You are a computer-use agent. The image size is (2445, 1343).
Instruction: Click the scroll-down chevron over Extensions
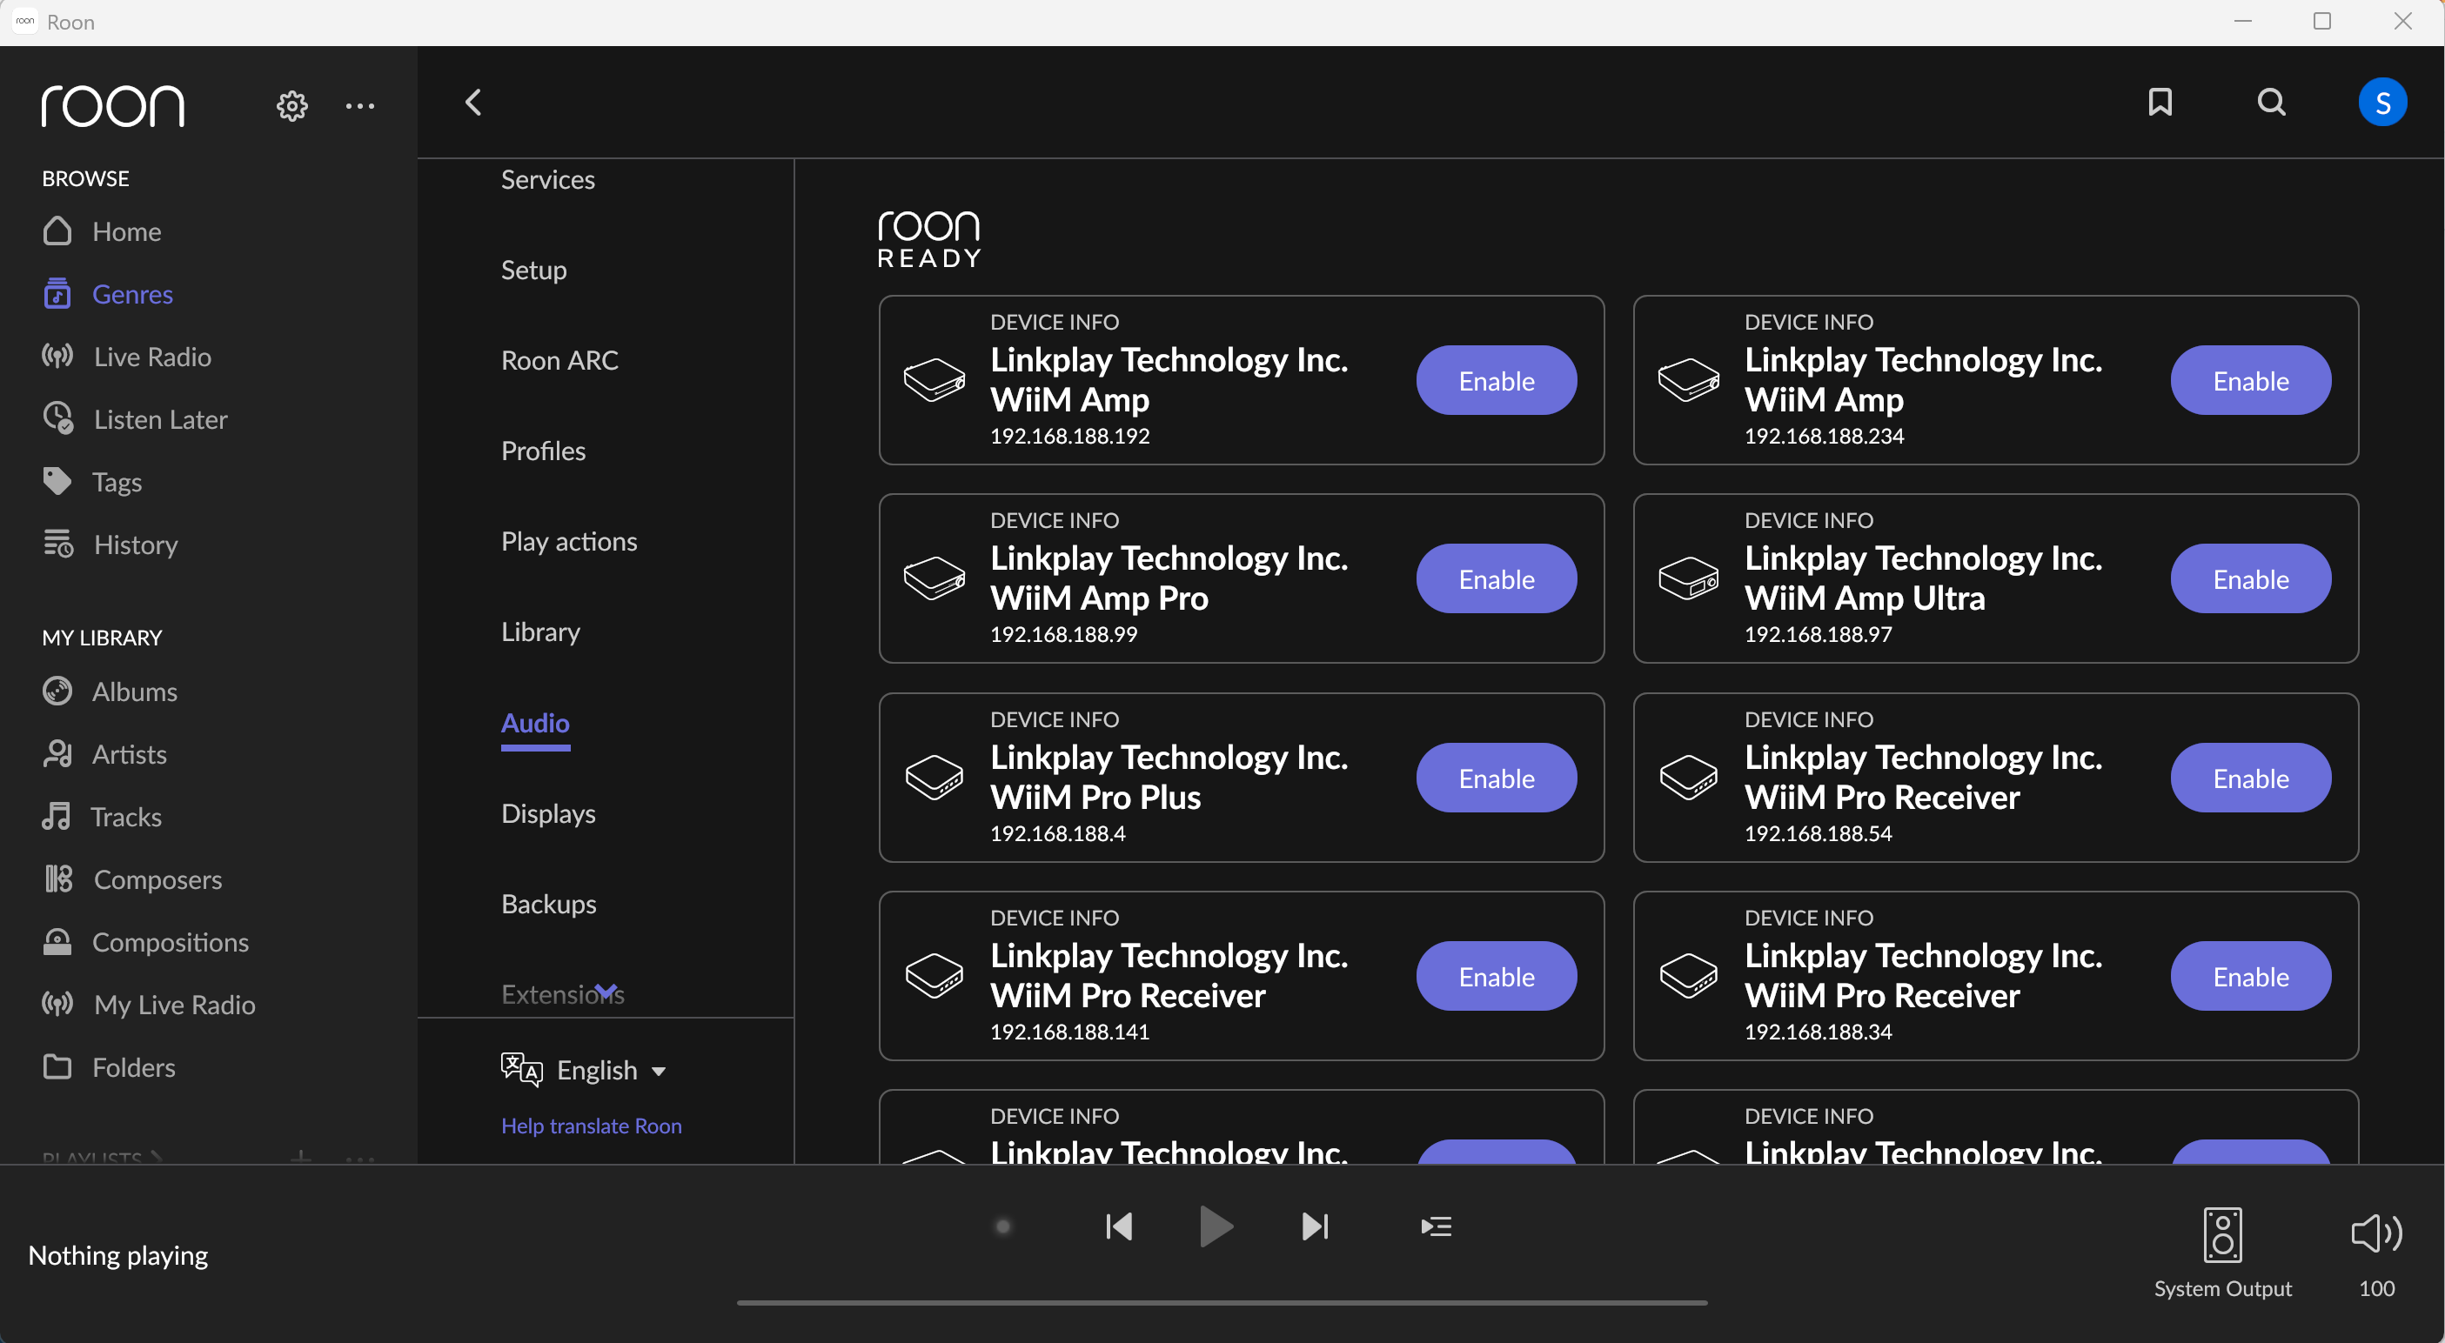coord(606,990)
